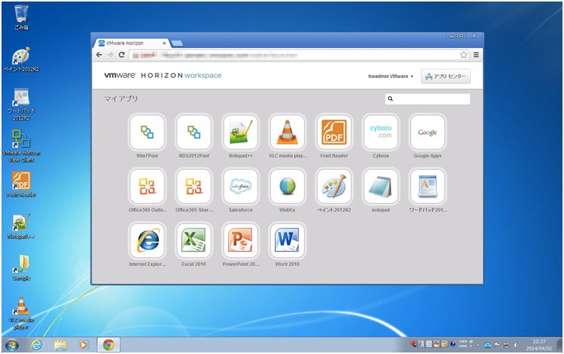Open Office365 Outlook app tile
The height and width of the screenshot is (354, 564).
coord(147,186)
